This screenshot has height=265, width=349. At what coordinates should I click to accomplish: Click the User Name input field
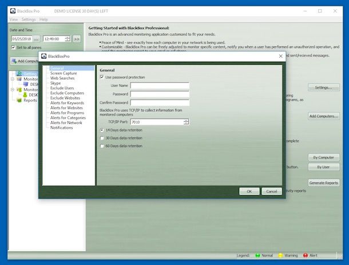pyautogui.click(x=160, y=85)
